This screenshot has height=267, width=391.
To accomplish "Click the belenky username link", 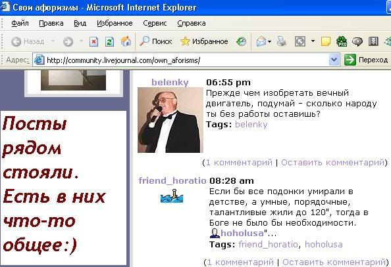I will [x=170, y=82].
